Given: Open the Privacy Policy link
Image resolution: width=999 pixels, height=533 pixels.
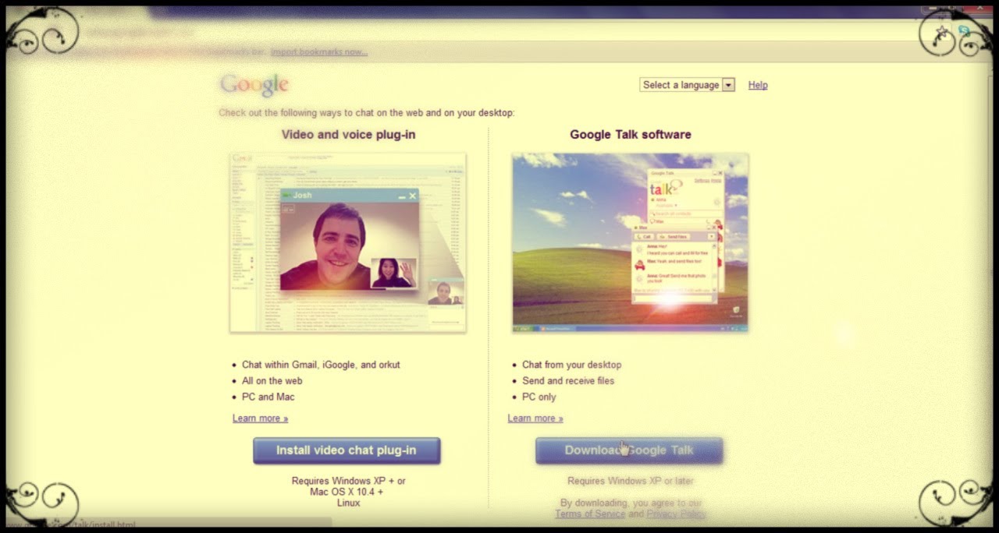Looking at the screenshot, I should [x=676, y=514].
